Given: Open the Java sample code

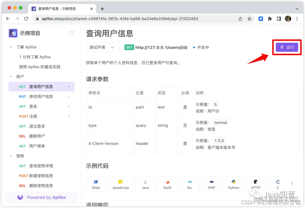Looking at the screenshot, I should click(x=145, y=184).
